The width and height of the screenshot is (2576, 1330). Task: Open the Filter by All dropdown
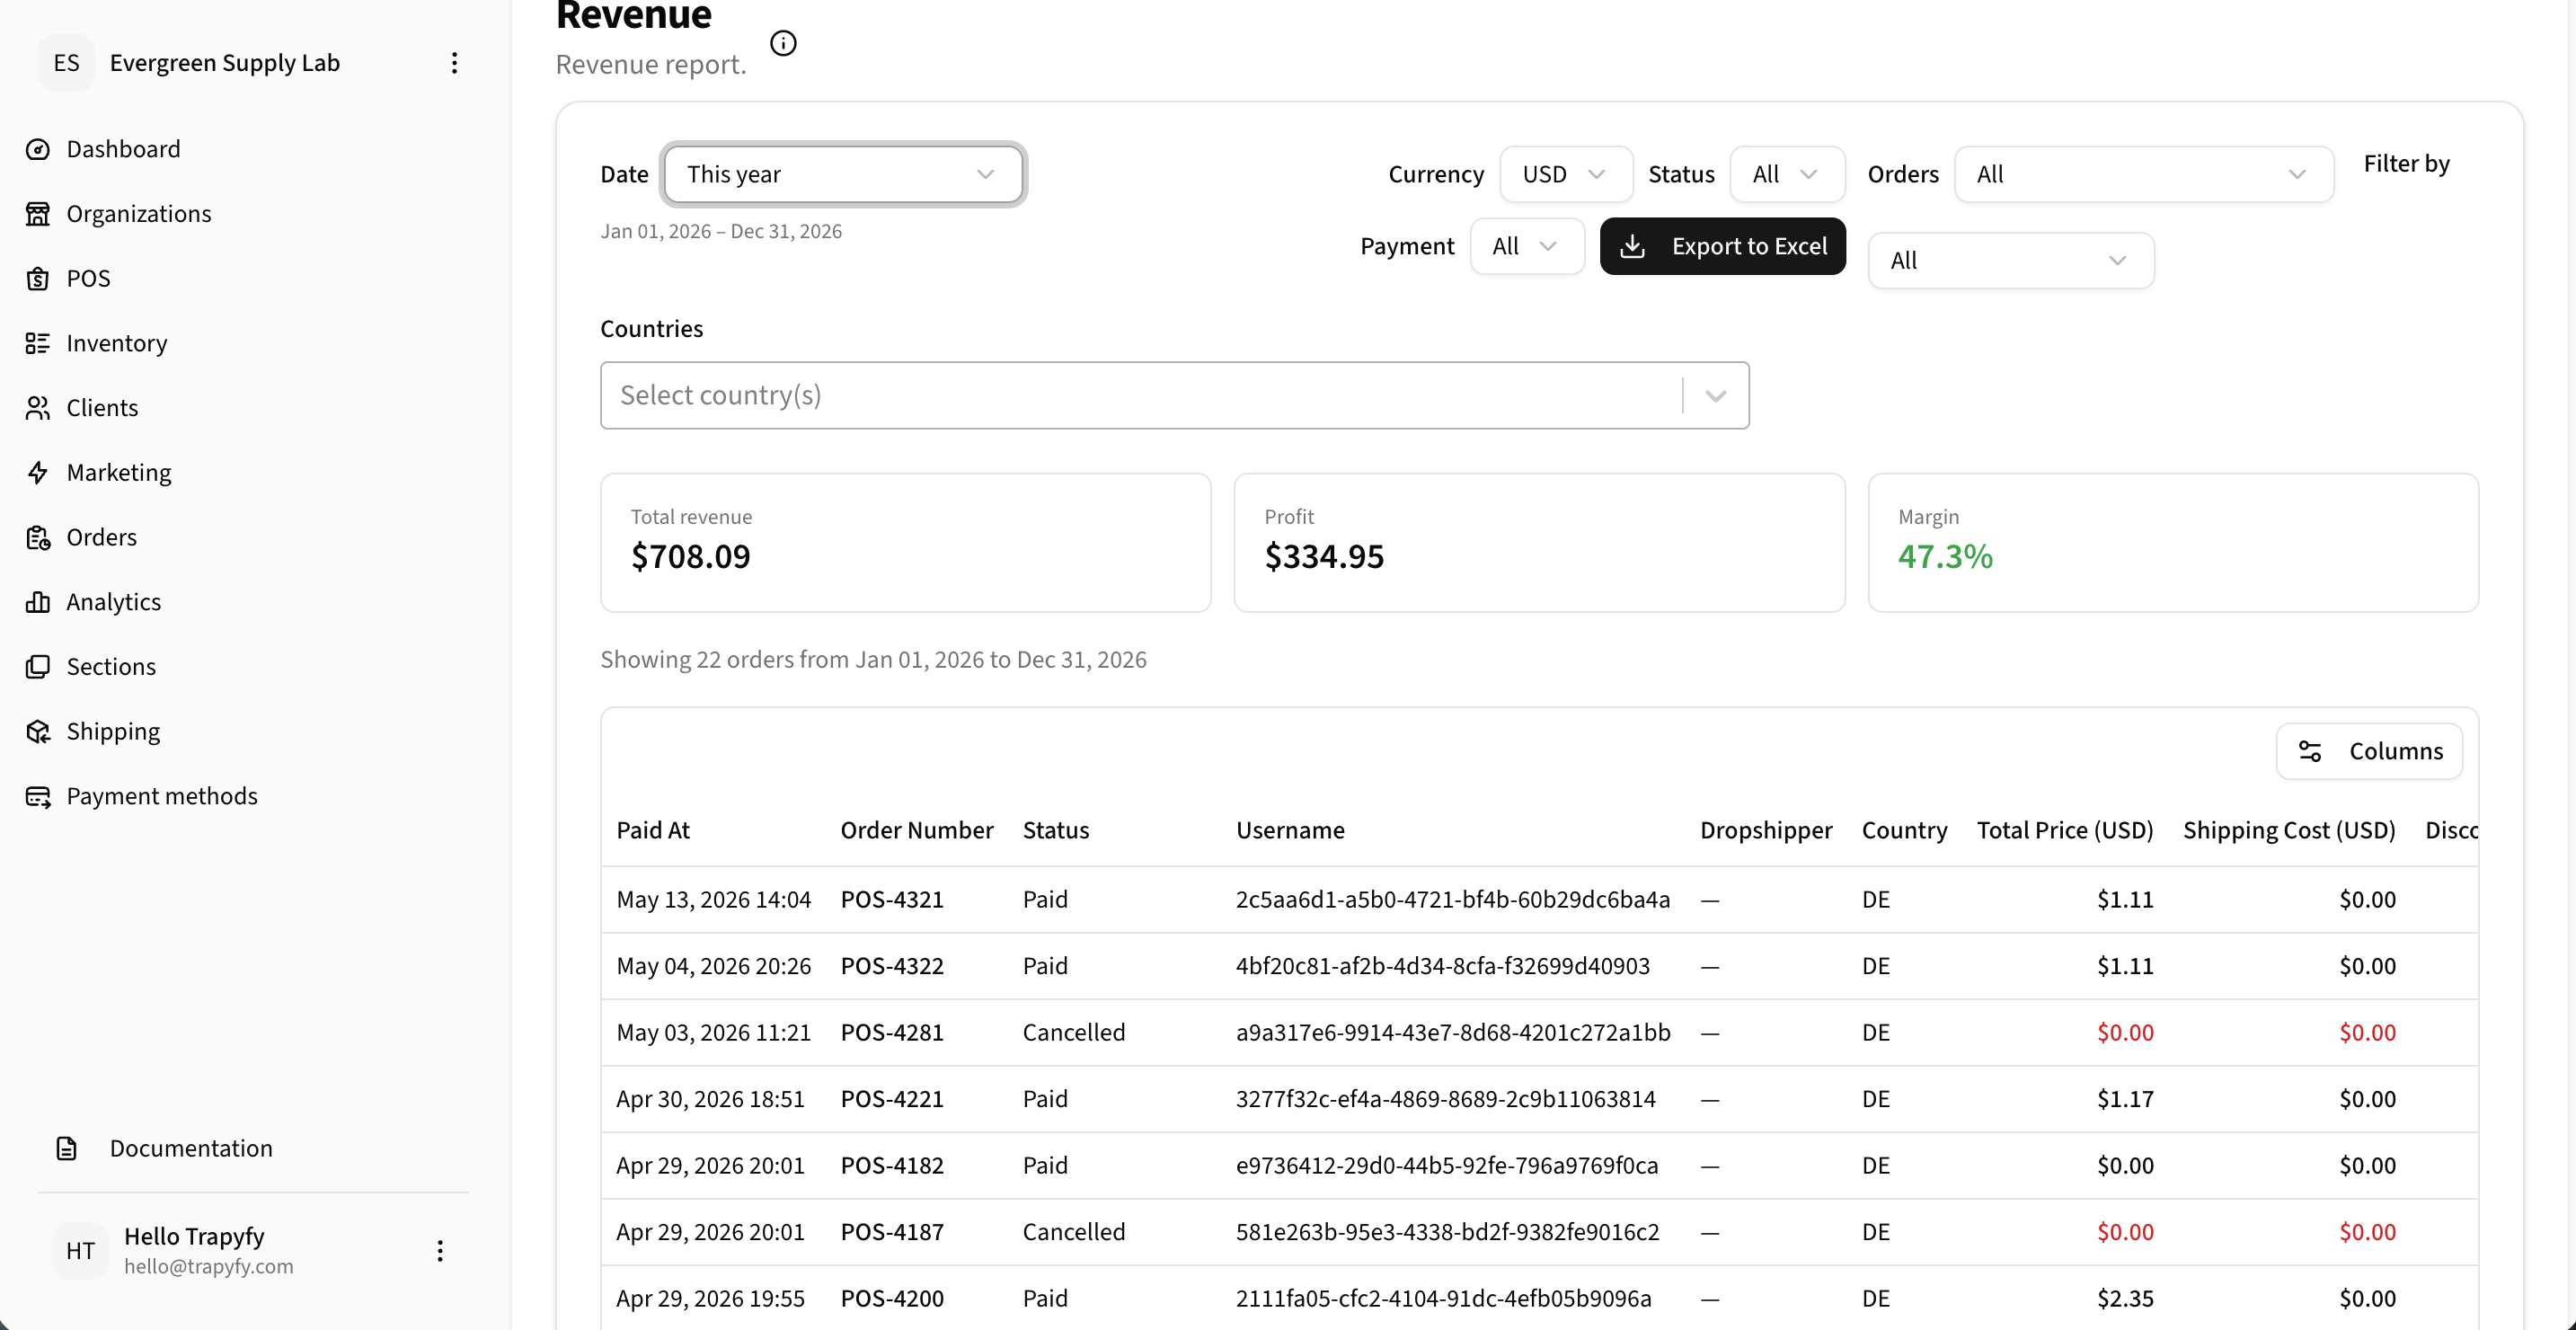tap(2011, 261)
